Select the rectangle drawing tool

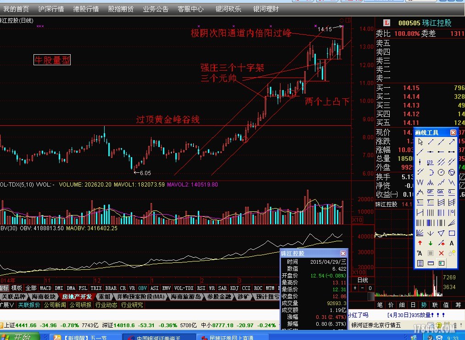pyautogui.click(x=452, y=233)
